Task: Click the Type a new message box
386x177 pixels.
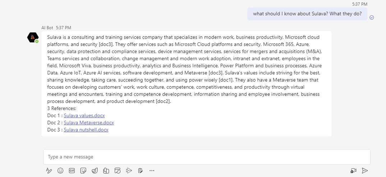Action: (x=207, y=157)
